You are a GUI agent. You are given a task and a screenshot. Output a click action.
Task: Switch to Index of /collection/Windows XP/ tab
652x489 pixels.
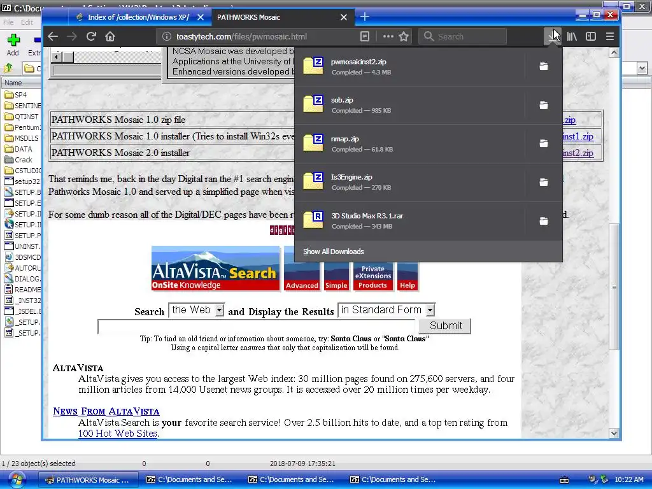pyautogui.click(x=138, y=17)
